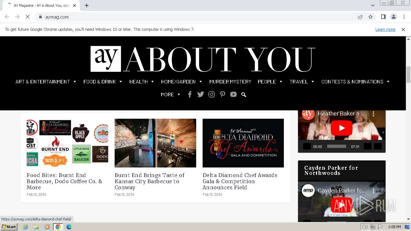Viewport: 411px width, 231px height.
Task: Close the AY Magazine tab
Action: click(74, 5)
